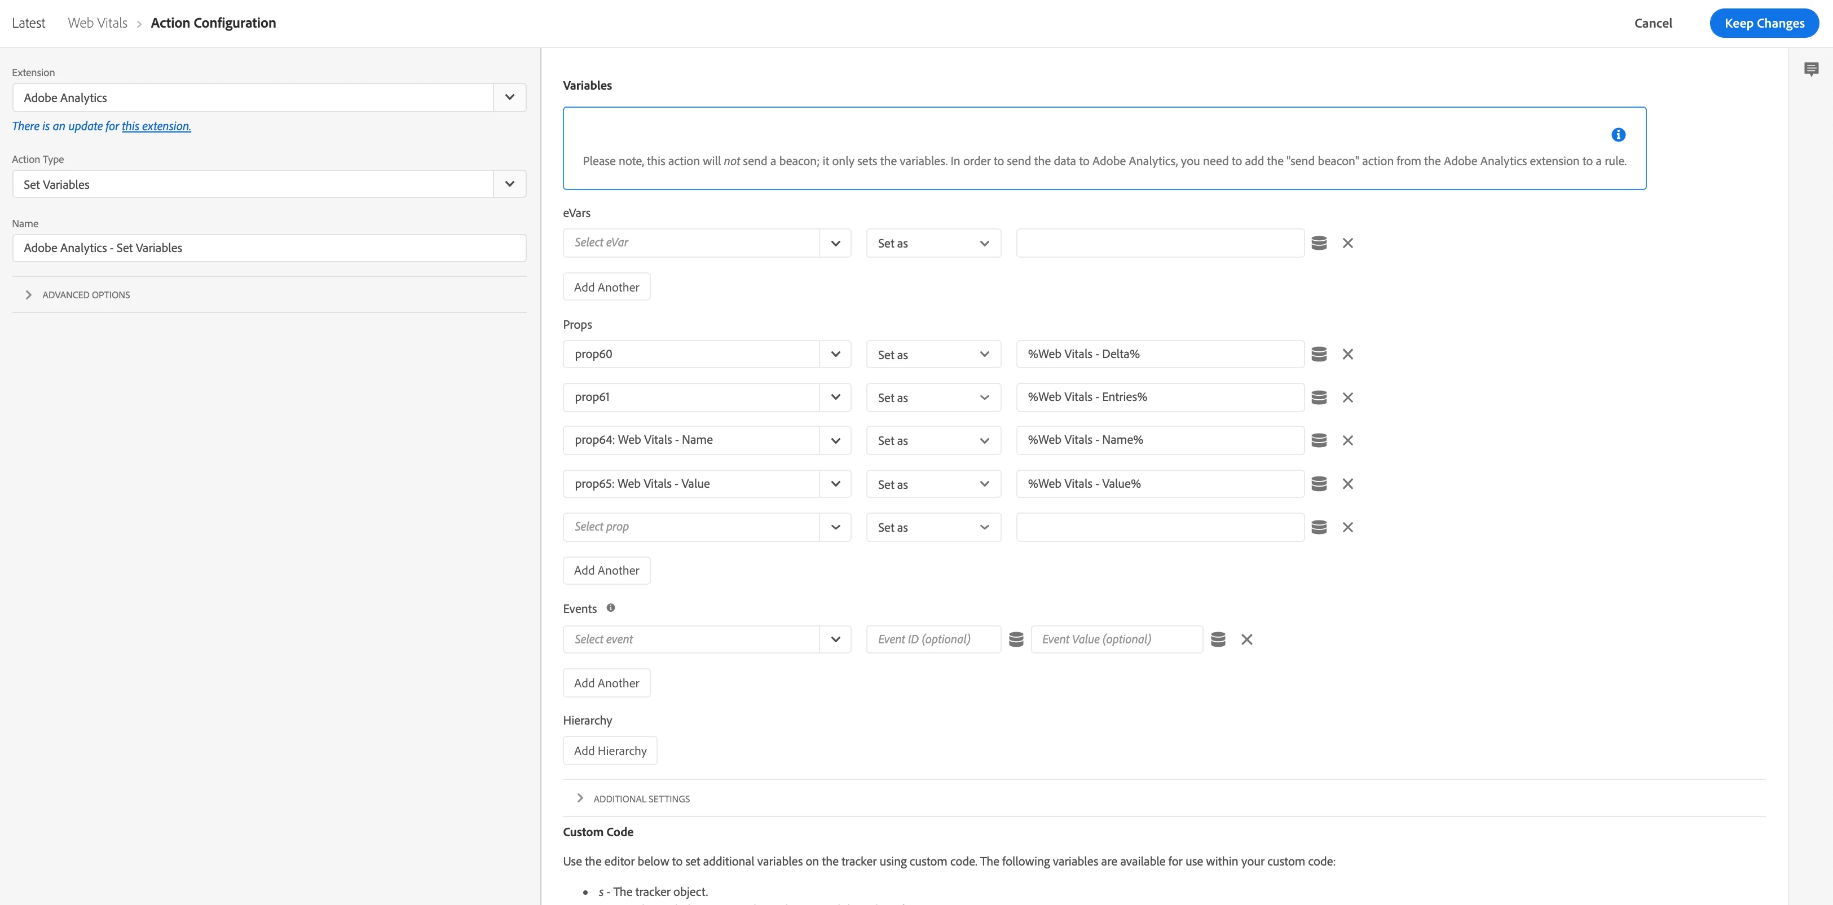This screenshot has width=1833, height=905.
Task: Open data element picker for eVar value
Action: (x=1319, y=244)
